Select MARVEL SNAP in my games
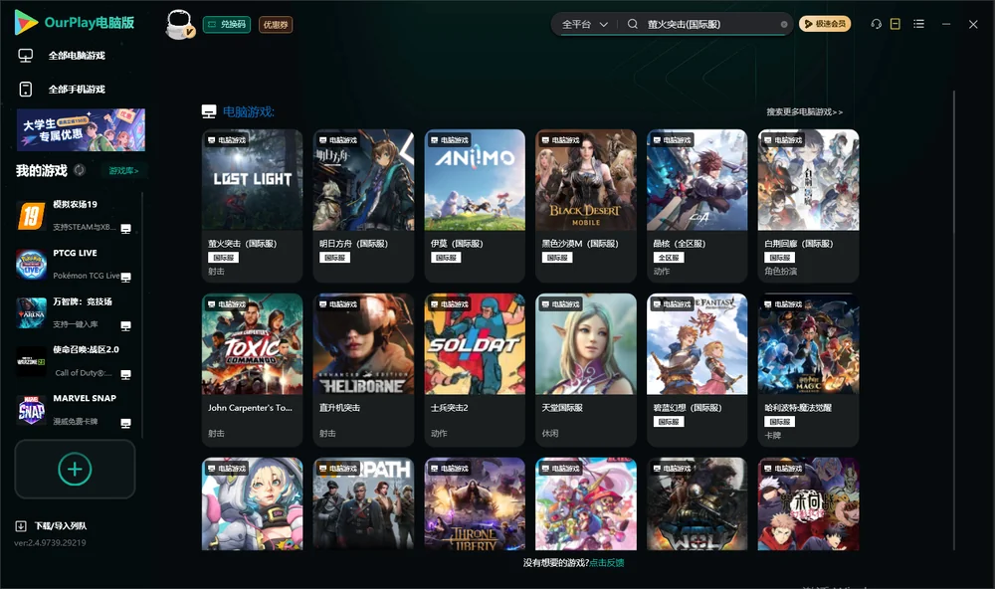The image size is (995, 589). pos(77,410)
